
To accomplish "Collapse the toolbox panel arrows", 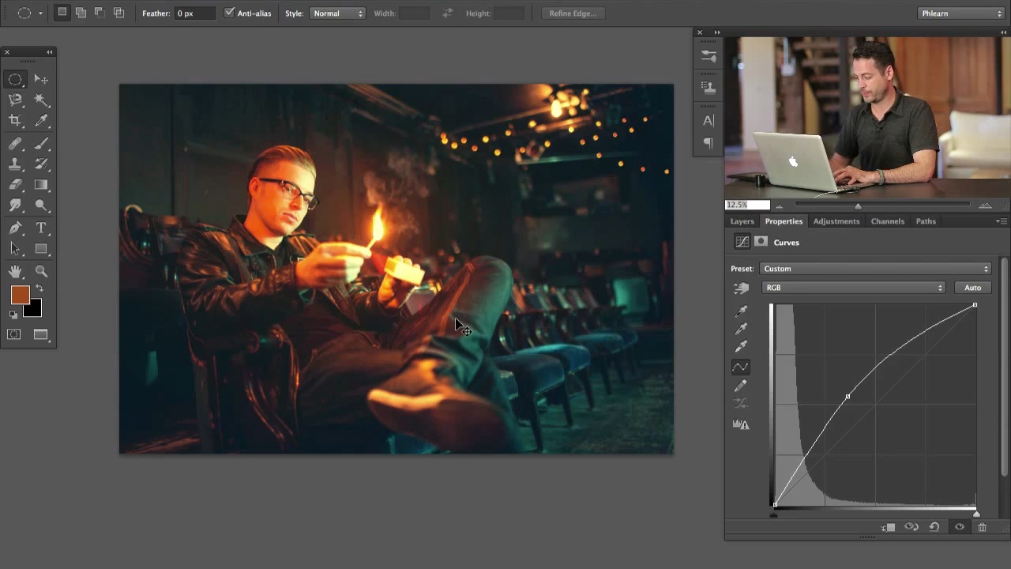I will pyautogui.click(x=50, y=52).
